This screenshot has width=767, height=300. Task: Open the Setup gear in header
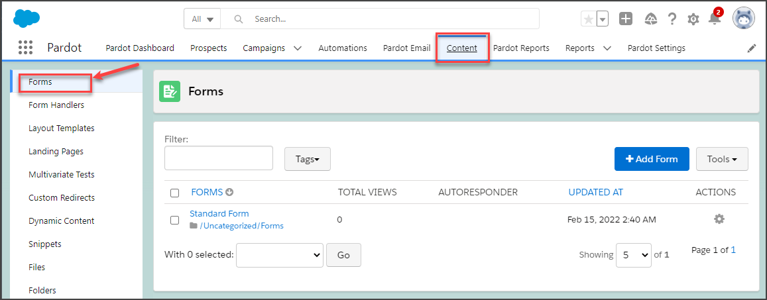pos(693,19)
